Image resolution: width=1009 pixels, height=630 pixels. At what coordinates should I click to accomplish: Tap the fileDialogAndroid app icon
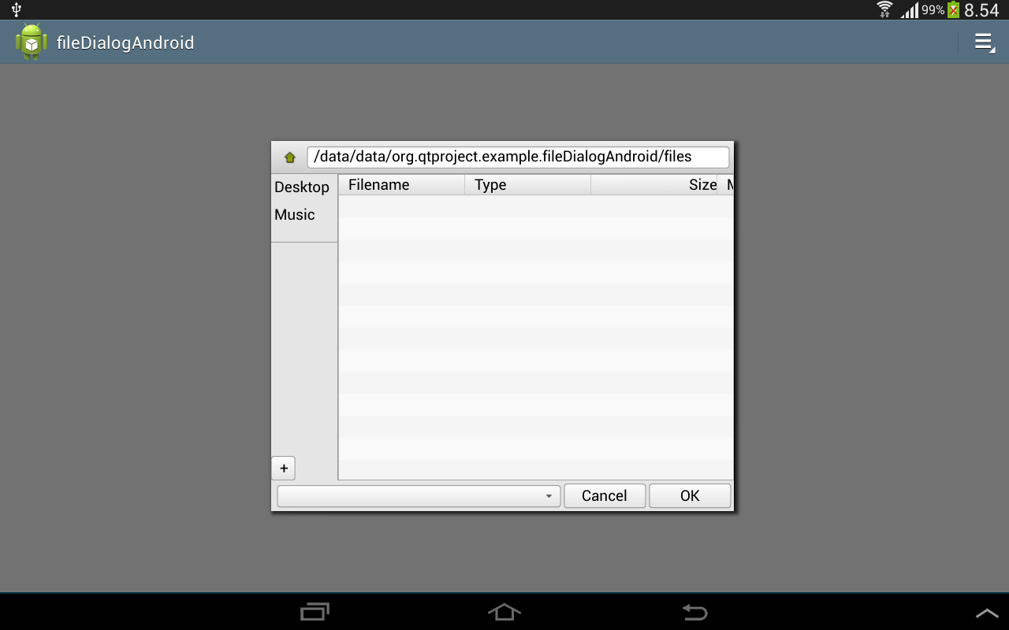32,43
